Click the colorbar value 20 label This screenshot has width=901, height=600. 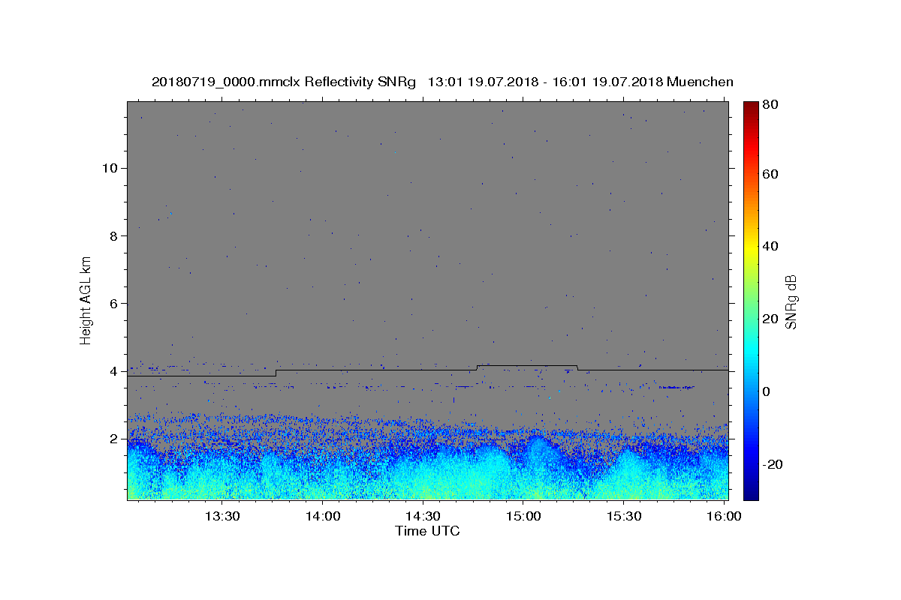coord(772,319)
